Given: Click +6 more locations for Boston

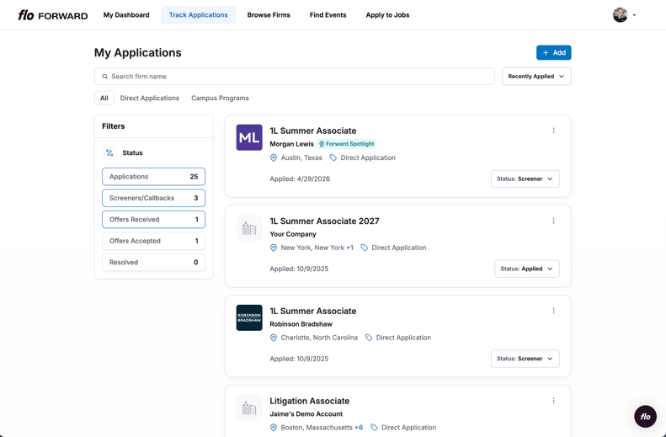Looking at the screenshot, I should tap(359, 428).
